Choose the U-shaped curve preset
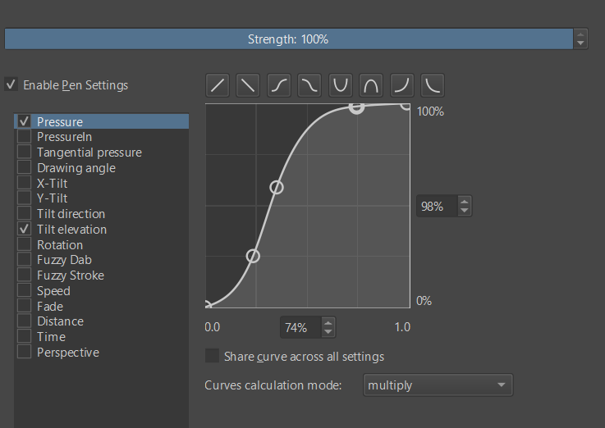The height and width of the screenshot is (428, 605). (x=341, y=84)
